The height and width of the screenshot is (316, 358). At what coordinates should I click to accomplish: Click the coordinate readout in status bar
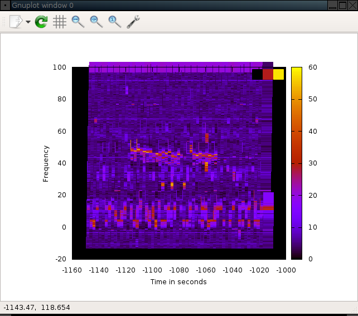[x=37, y=308]
